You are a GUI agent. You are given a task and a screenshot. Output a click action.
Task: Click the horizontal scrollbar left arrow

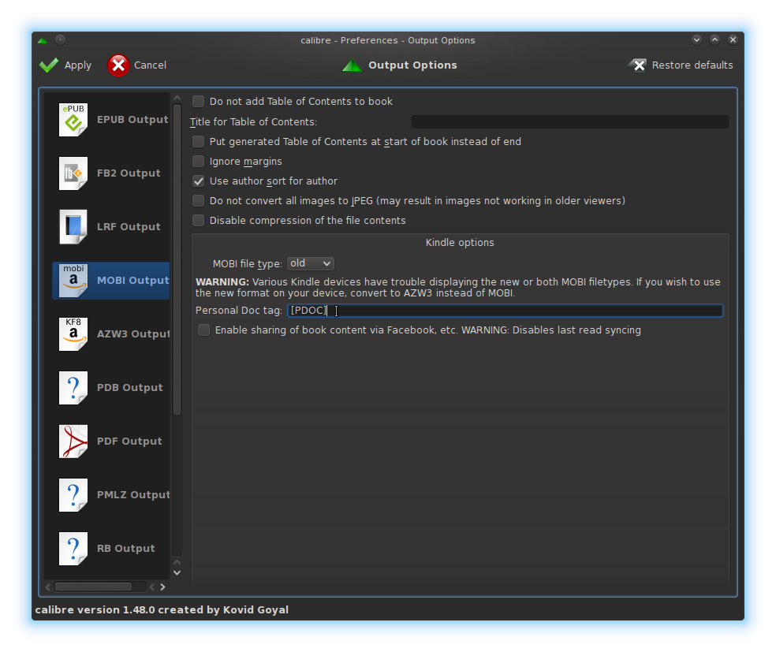click(x=48, y=587)
